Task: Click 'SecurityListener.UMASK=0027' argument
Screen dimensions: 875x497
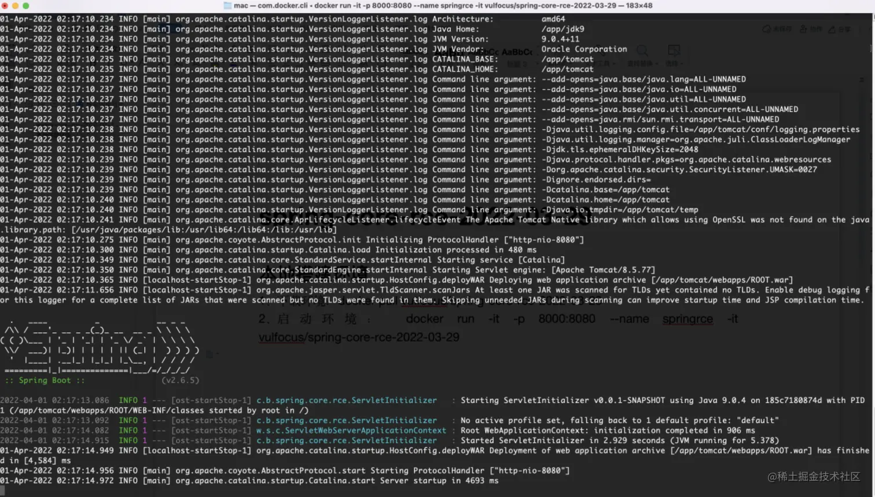Action: [x=679, y=170]
